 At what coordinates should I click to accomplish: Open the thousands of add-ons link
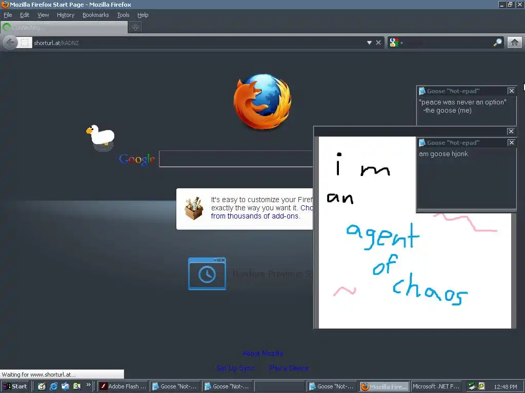pyautogui.click(x=255, y=216)
